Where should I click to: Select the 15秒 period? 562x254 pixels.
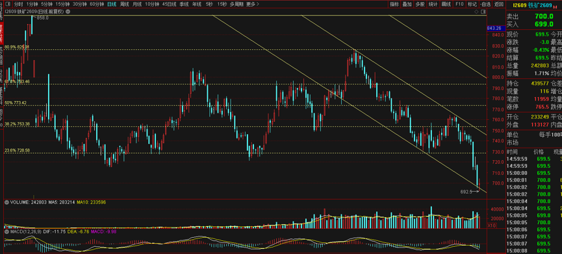coord(222,5)
